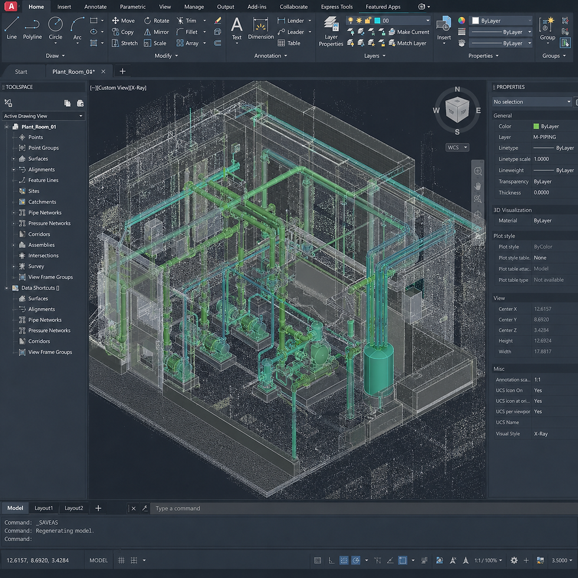The height and width of the screenshot is (578, 578).
Task: Toggle the MODEL space button in status bar
Action: [x=98, y=560]
